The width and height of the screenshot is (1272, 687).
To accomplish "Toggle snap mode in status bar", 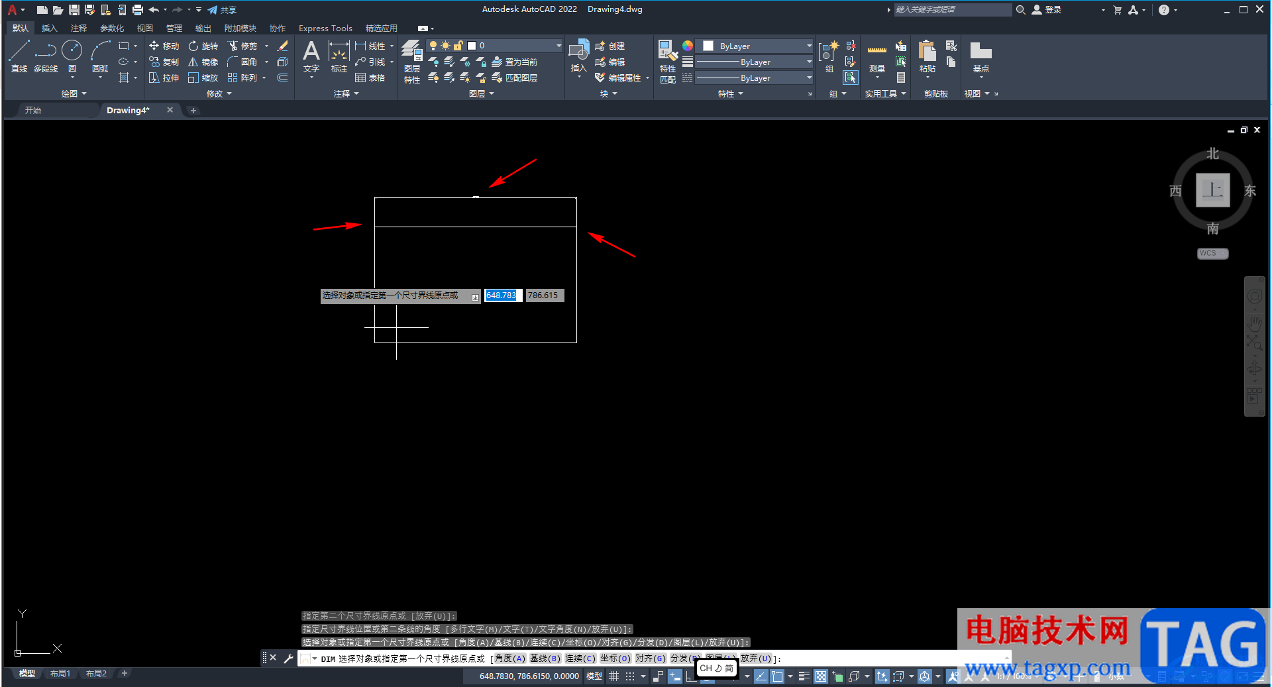I will pos(630,676).
